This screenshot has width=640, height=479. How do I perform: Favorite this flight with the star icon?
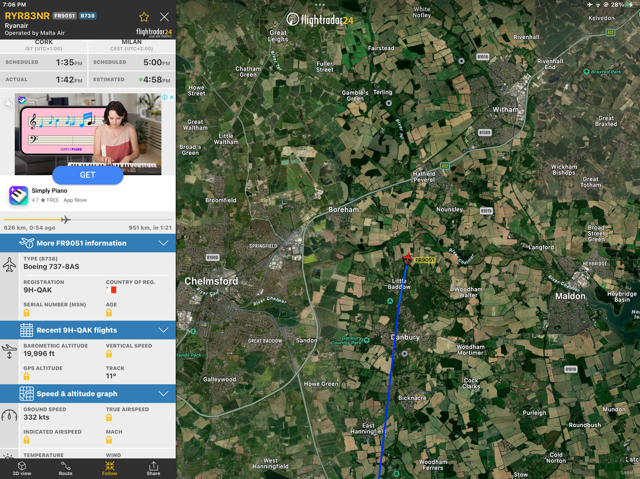(x=144, y=17)
